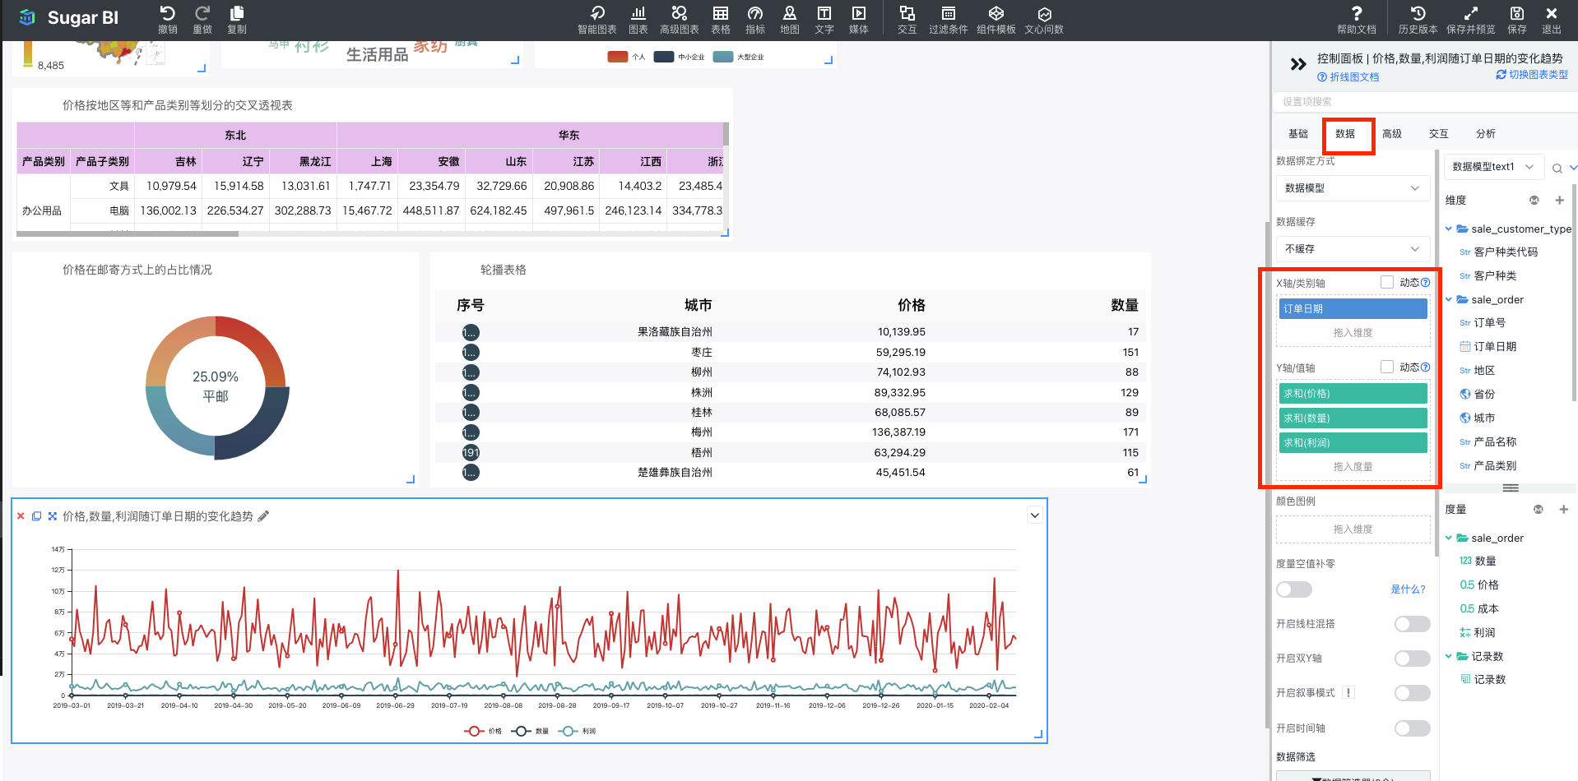
Task: Delete the line chart with red X icon
Action: tap(21, 516)
